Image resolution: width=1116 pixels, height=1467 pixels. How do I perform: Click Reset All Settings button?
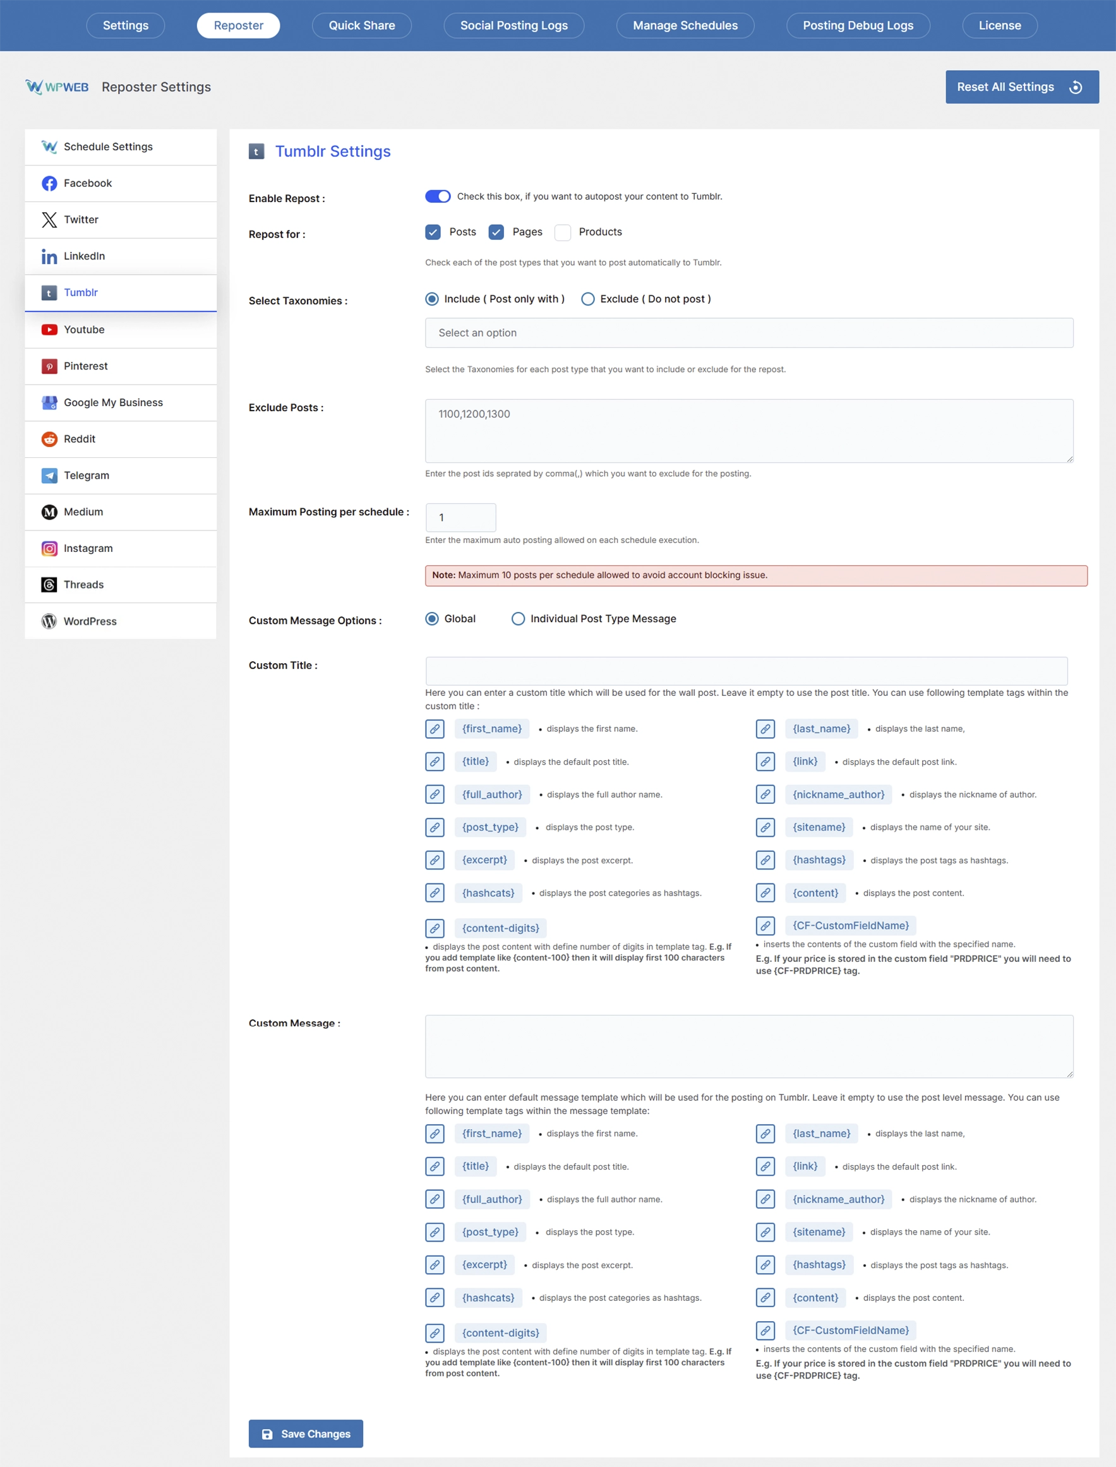point(1022,87)
